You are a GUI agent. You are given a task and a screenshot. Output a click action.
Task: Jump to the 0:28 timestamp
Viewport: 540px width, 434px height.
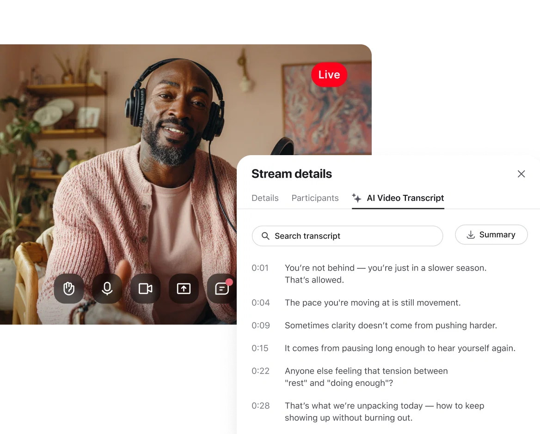[x=261, y=405]
